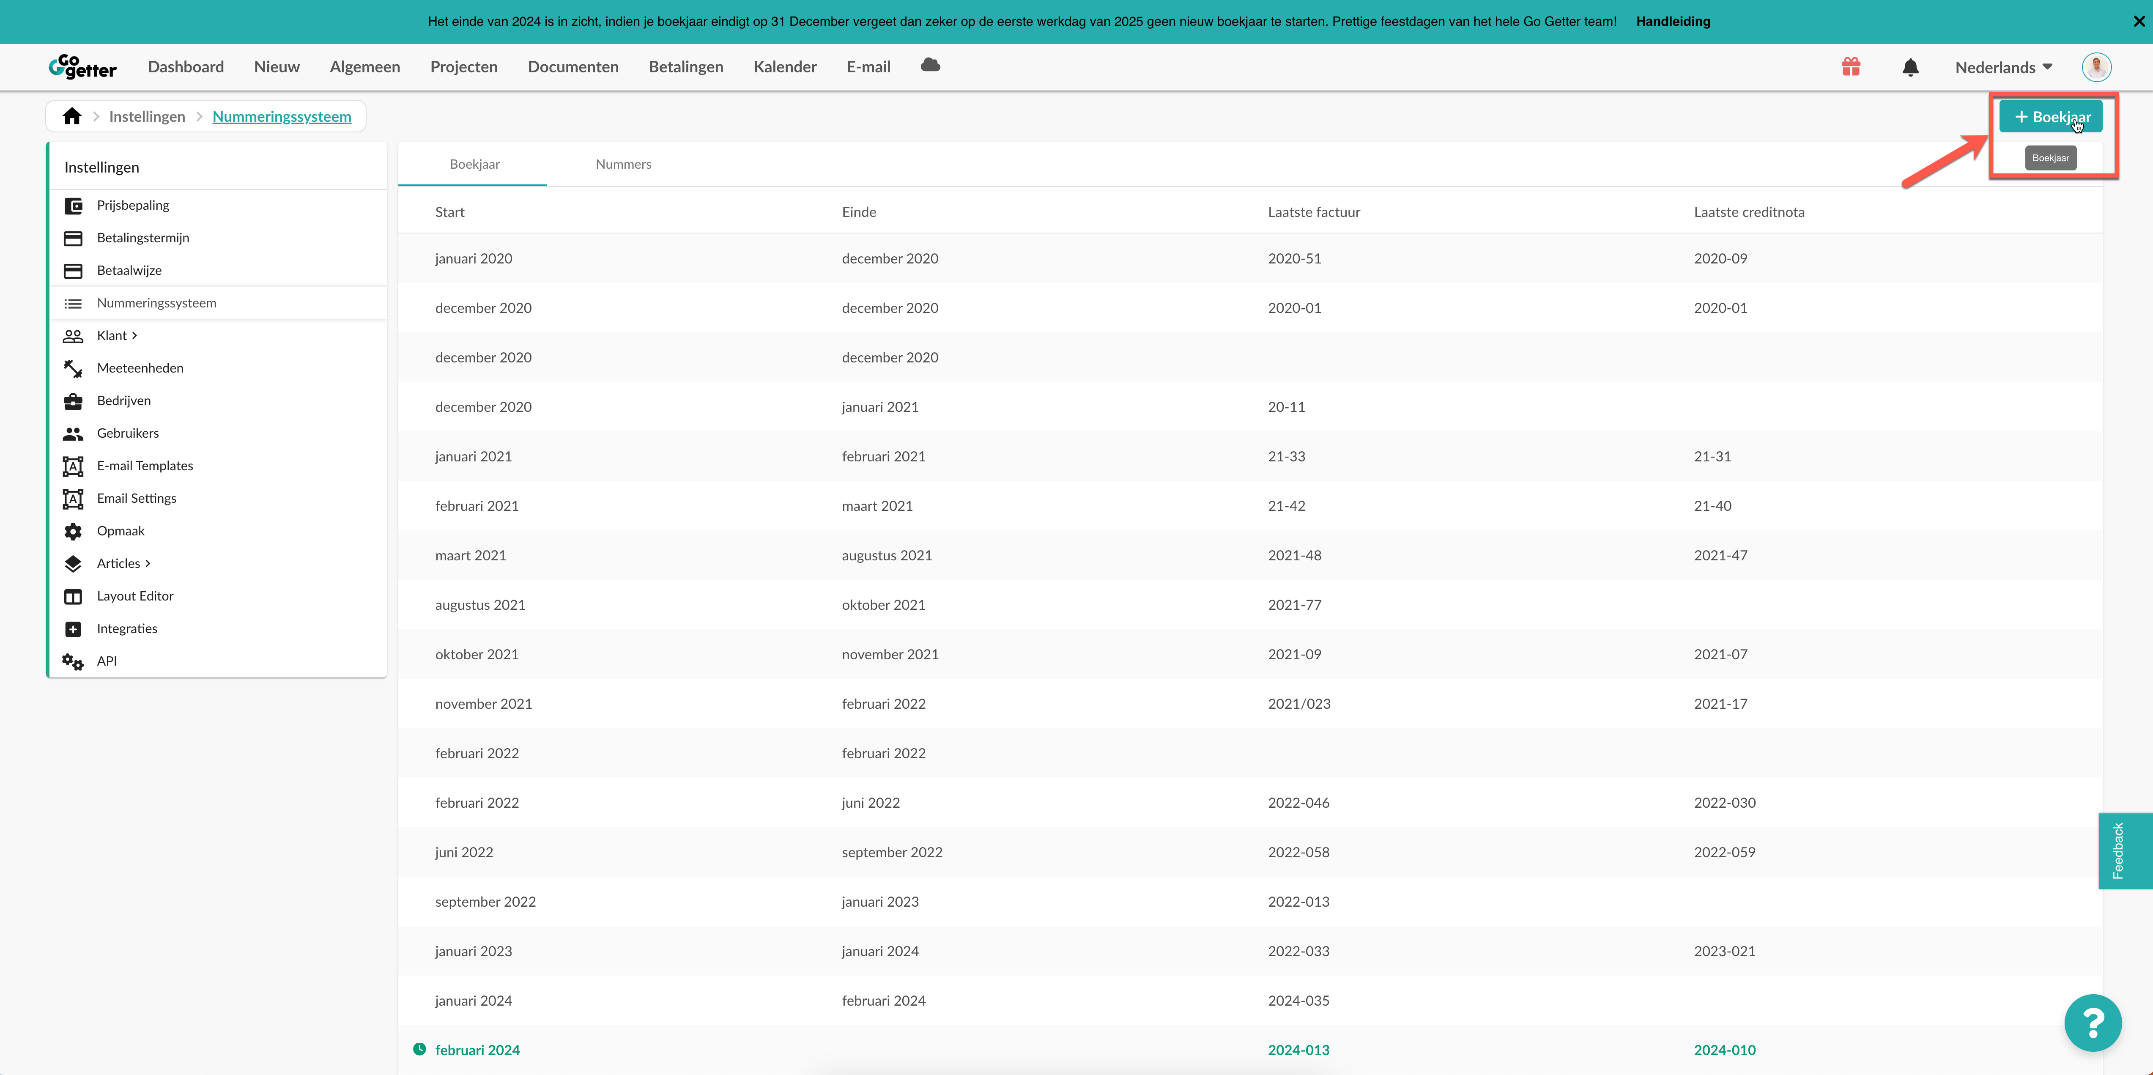2153x1075 pixels.
Task: Open the Feedback side tab
Action: (x=2126, y=851)
